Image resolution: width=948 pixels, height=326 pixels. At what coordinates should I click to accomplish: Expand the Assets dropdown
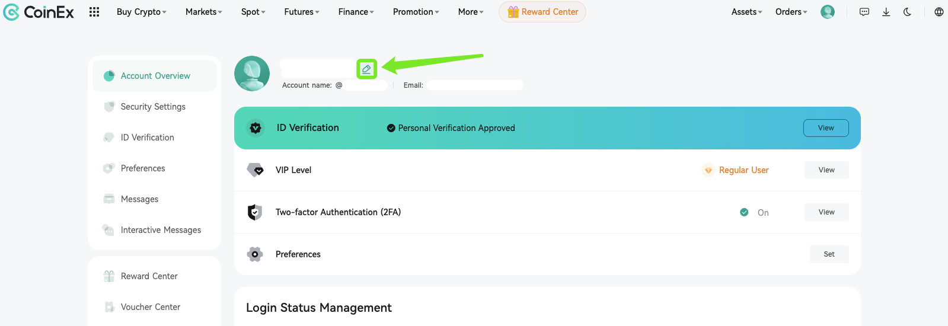pyautogui.click(x=747, y=12)
